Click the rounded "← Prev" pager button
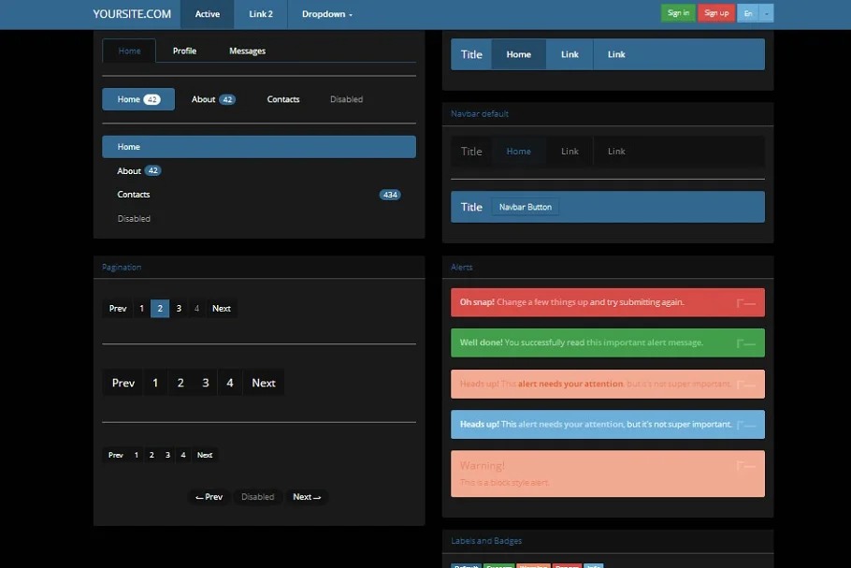 (x=209, y=497)
